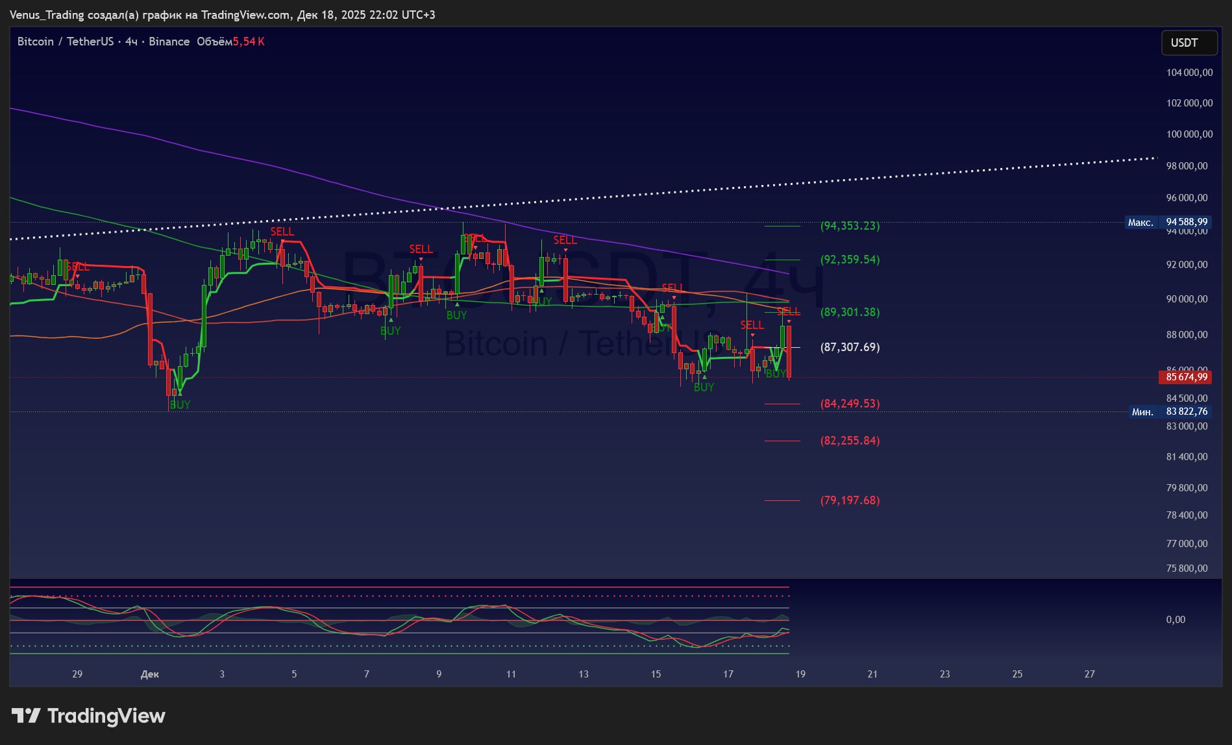
Task: Click the SELL marker above date 13
Action: tap(565, 241)
